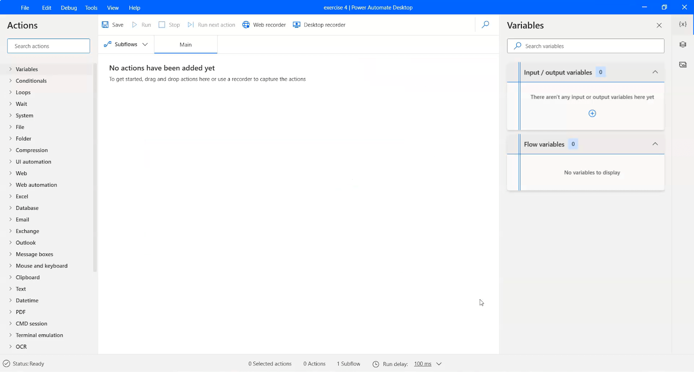Select the Main subflow tab

[186, 45]
